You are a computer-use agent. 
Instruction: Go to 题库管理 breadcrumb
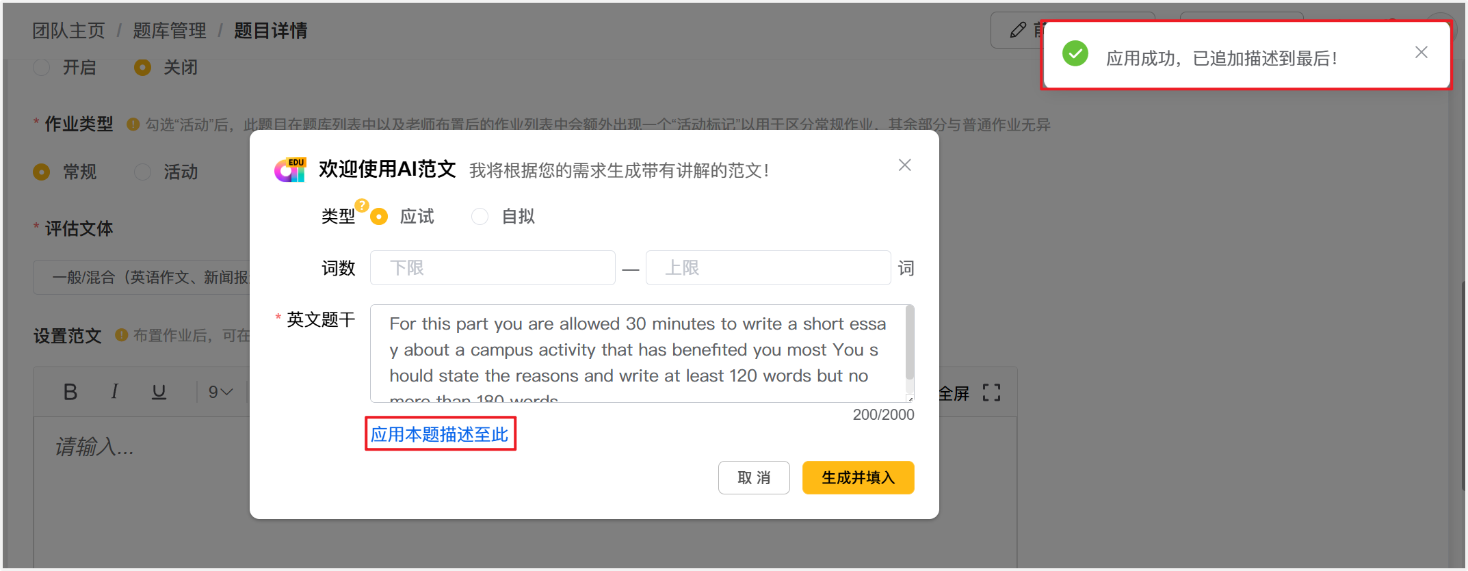click(169, 31)
